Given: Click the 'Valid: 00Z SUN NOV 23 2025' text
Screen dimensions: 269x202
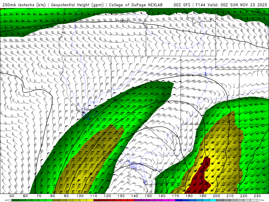Looking at the screenshot, I should click(237, 5).
